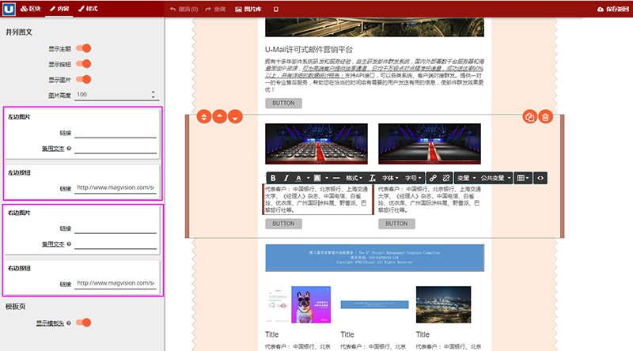Delete block with orange trash icon
This screenshot has width=633, height=351.
coord(545,117)
